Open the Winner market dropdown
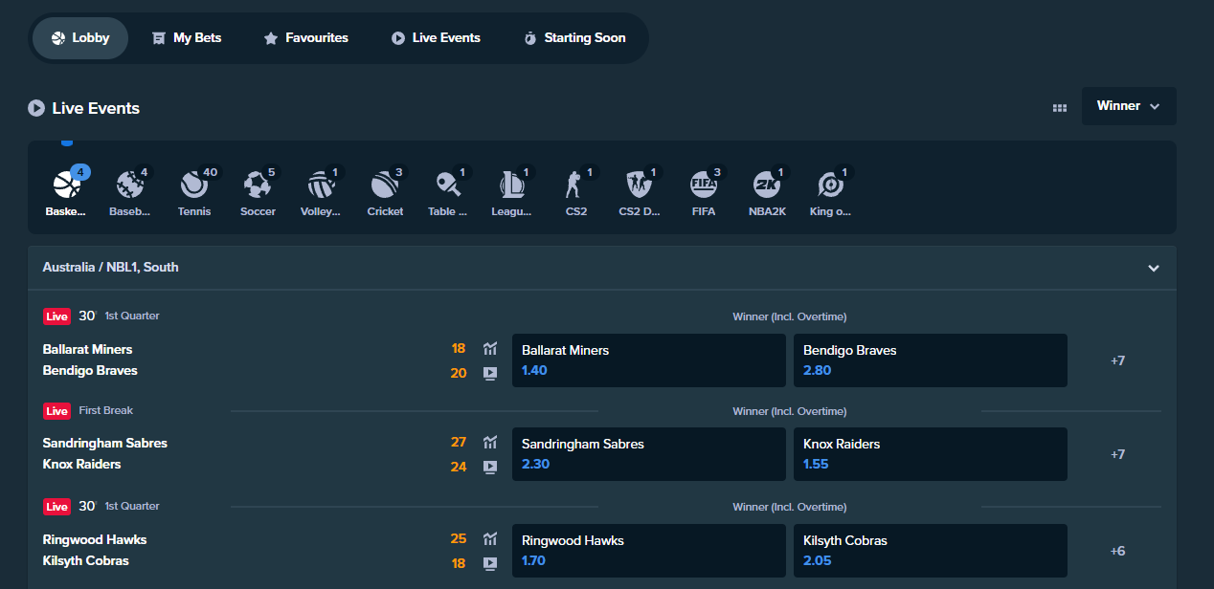Image resolution: width=1214 pixels, height=589 pixels. (x=1129, y=106)
